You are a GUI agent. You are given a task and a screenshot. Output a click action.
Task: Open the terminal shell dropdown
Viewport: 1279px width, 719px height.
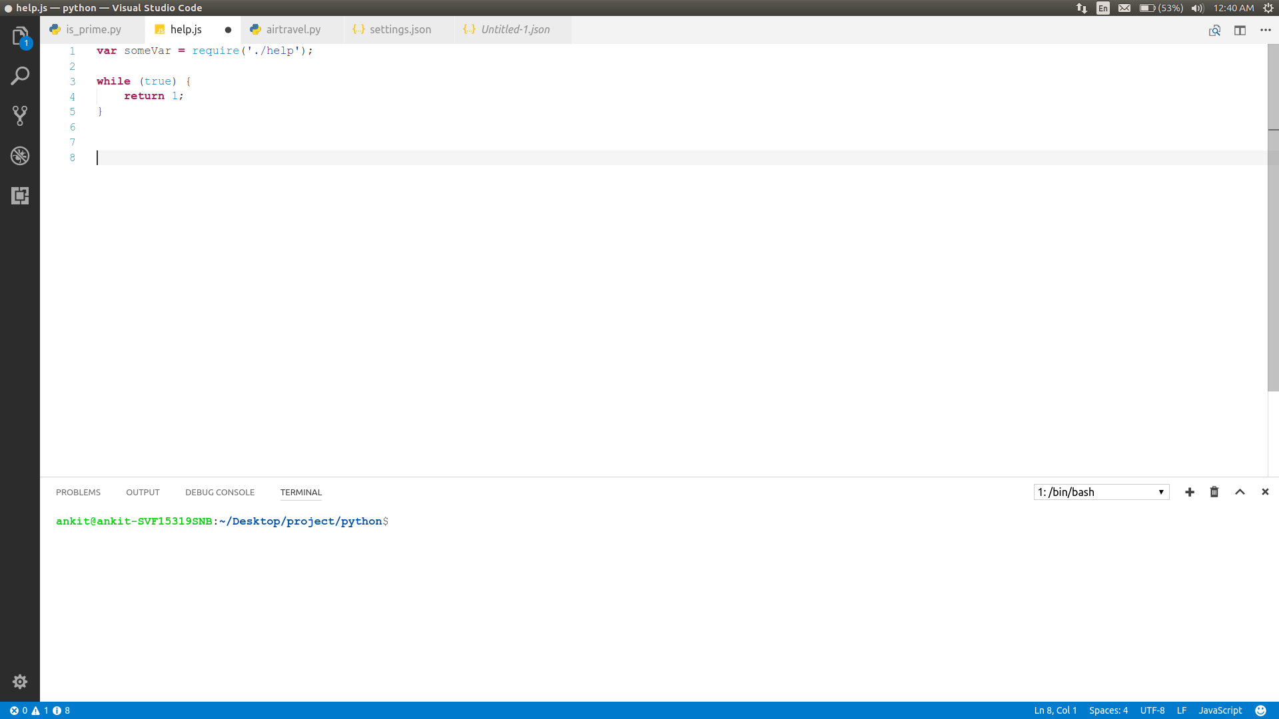tap(1100, 492)
